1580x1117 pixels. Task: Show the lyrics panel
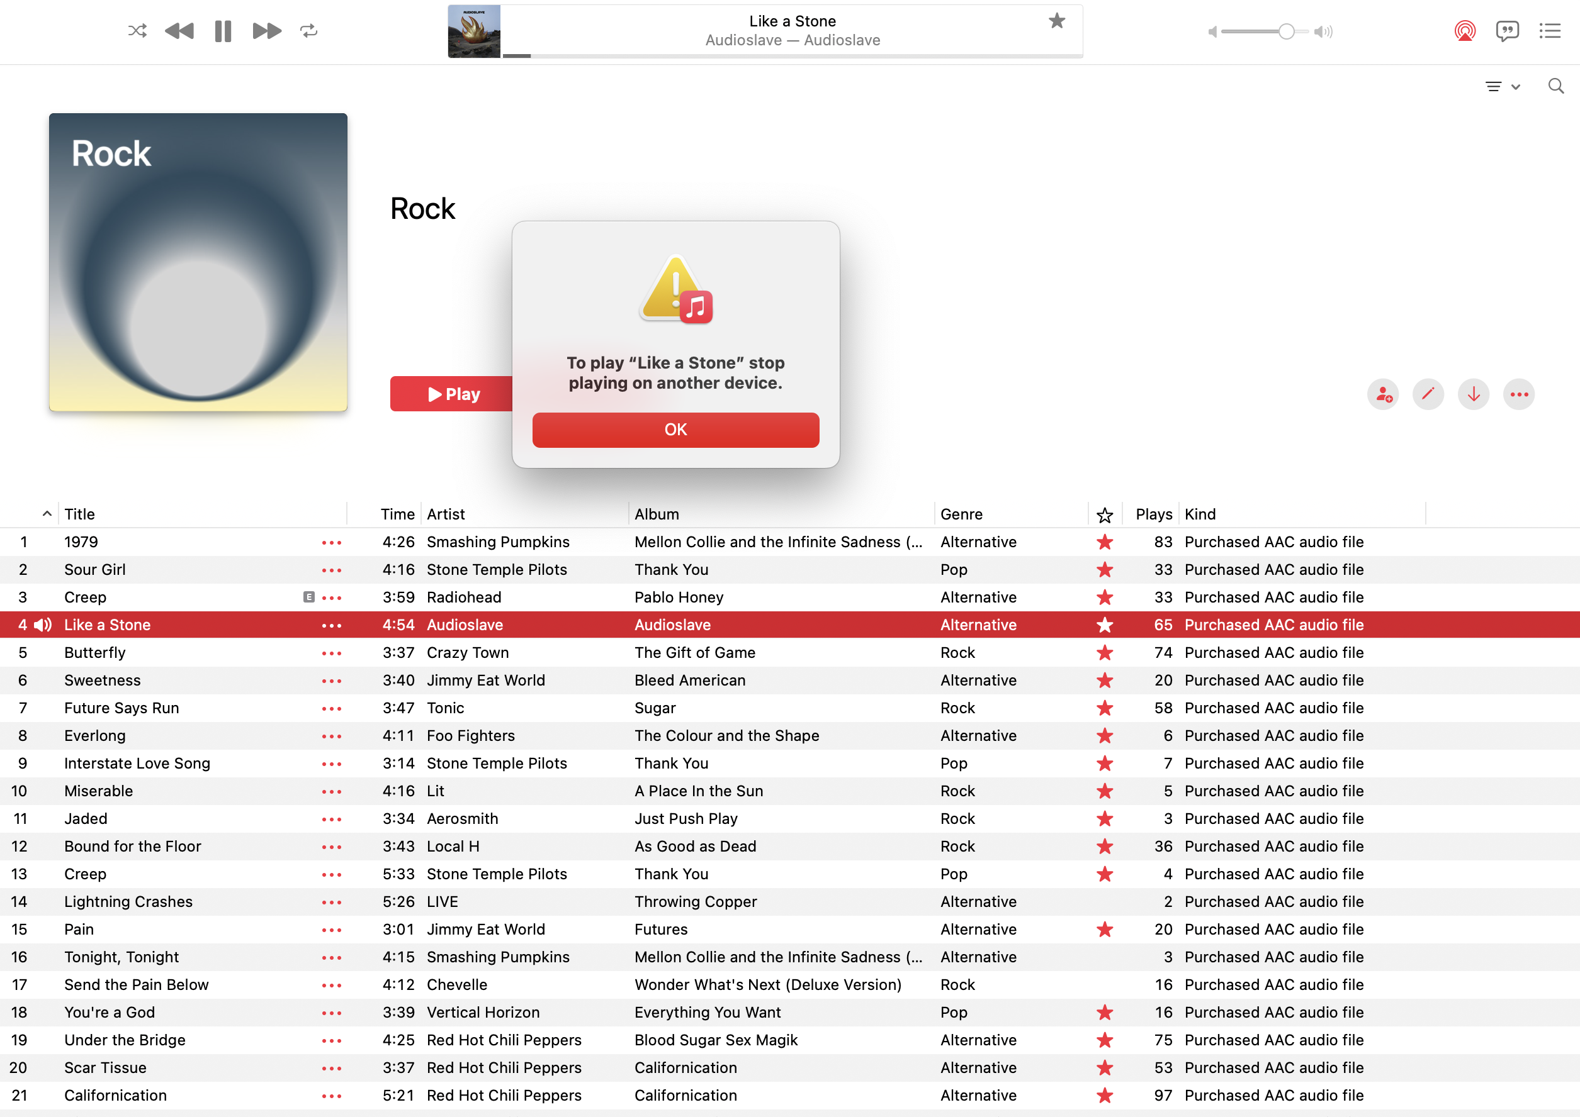(x=1507, y=31)
